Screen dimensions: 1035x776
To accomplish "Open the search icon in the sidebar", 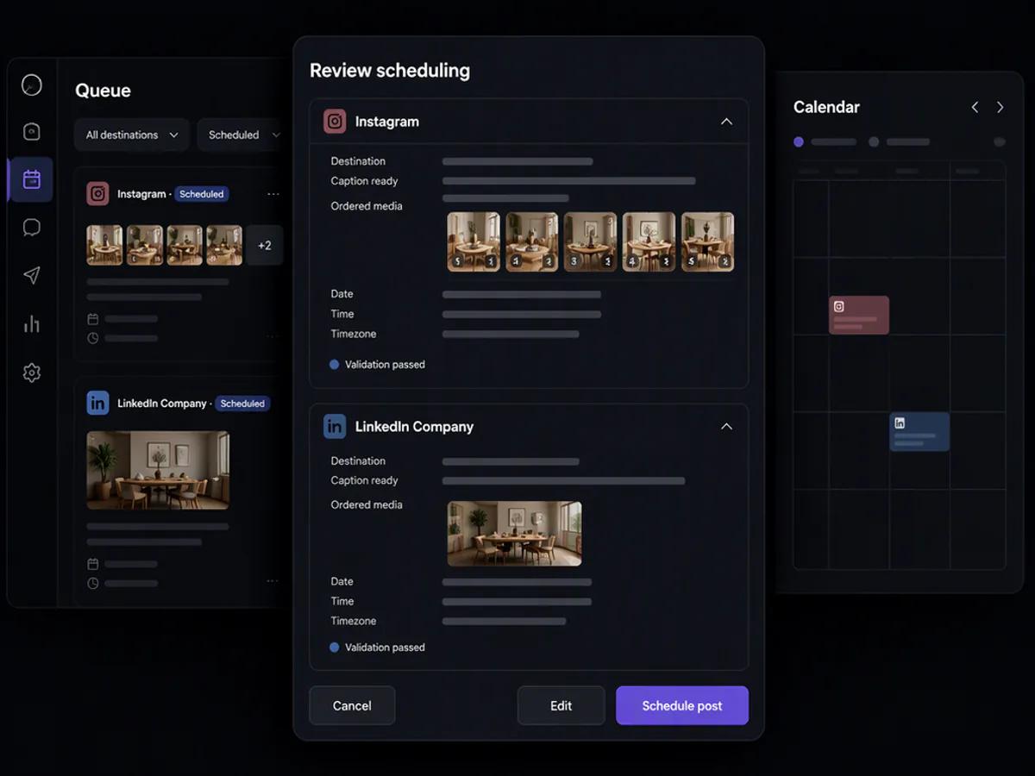I will click(x=31, y=85).
